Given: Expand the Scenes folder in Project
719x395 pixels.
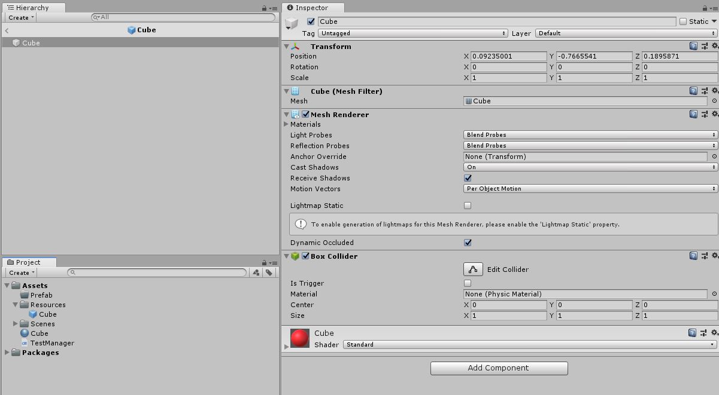Looking at the screenshot, I should [x=16, y=324].
